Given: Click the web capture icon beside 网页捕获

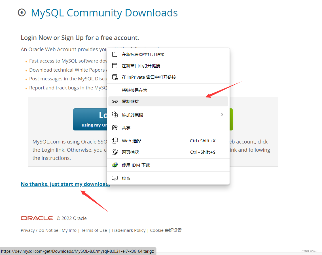Looking at the screenshot, I should click(115, 152).
